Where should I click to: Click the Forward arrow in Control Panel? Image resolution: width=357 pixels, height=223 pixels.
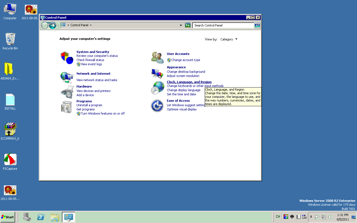(52, 25)
